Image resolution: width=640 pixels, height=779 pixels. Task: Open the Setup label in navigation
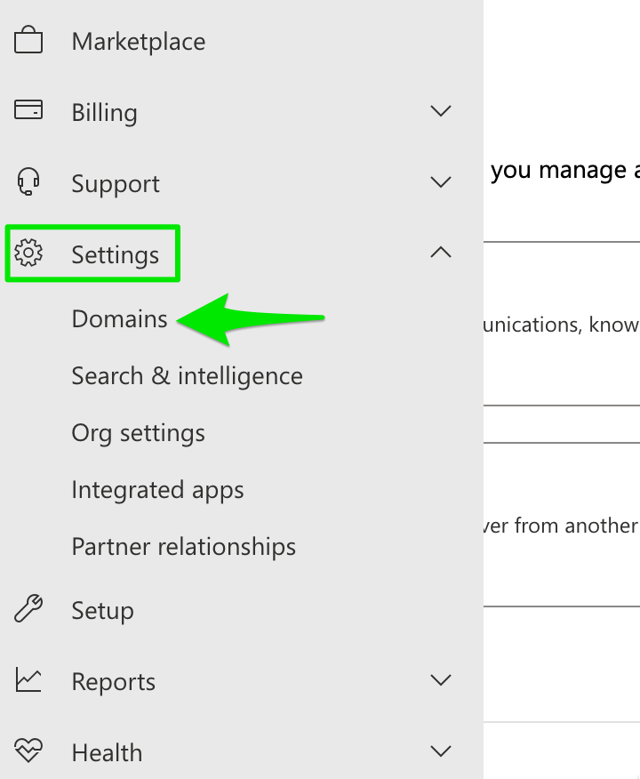click(x=103, y=611)
